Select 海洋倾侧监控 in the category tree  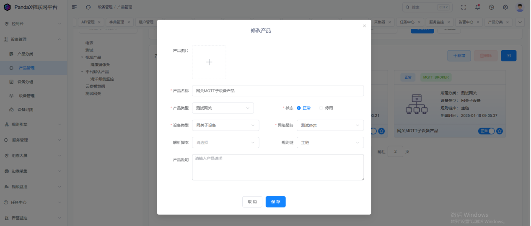102,79
